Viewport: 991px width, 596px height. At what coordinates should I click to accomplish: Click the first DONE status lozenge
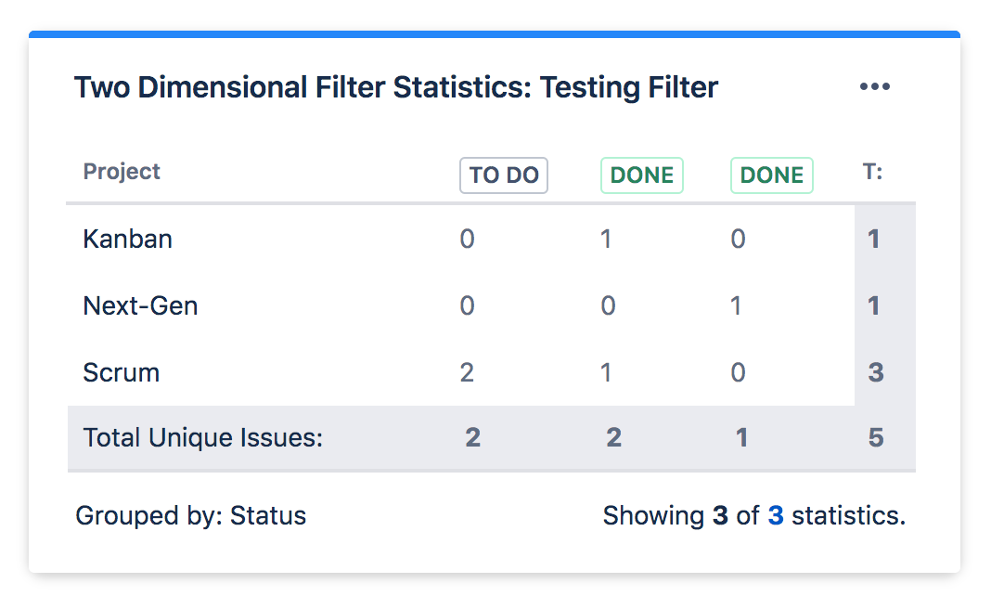coord(641,175)
